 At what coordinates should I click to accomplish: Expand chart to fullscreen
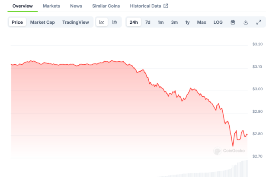(259, 22)
